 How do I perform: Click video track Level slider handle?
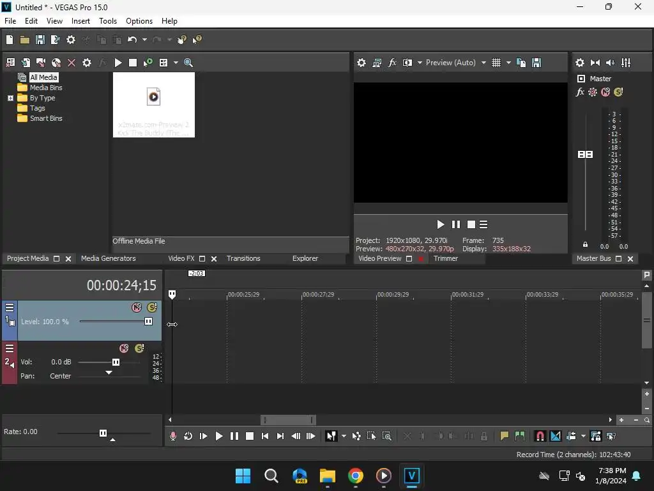click(x=148, y=322)
